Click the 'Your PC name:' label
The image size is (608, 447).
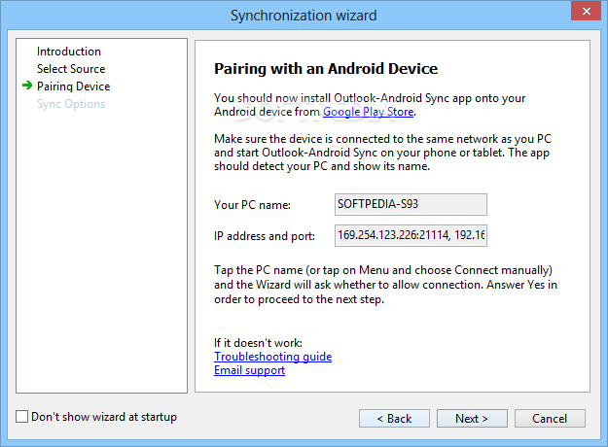point(252,204)
